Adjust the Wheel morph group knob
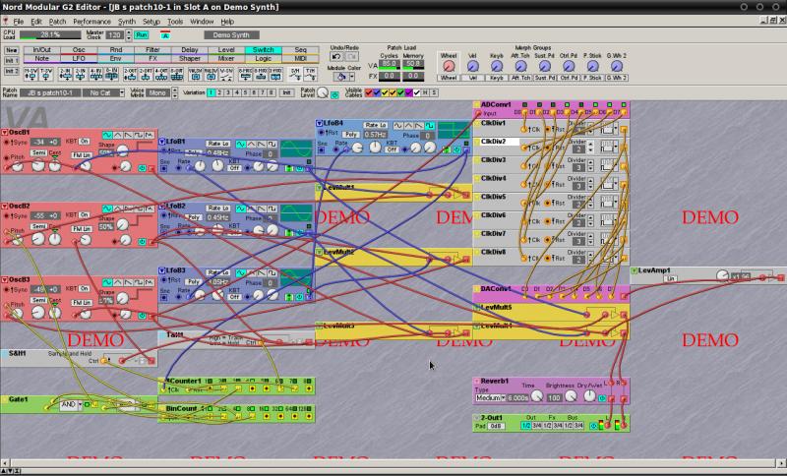Image resolution: width=787 pixels, height=476 pixels. pyautogui.click(x=449, y=66)
